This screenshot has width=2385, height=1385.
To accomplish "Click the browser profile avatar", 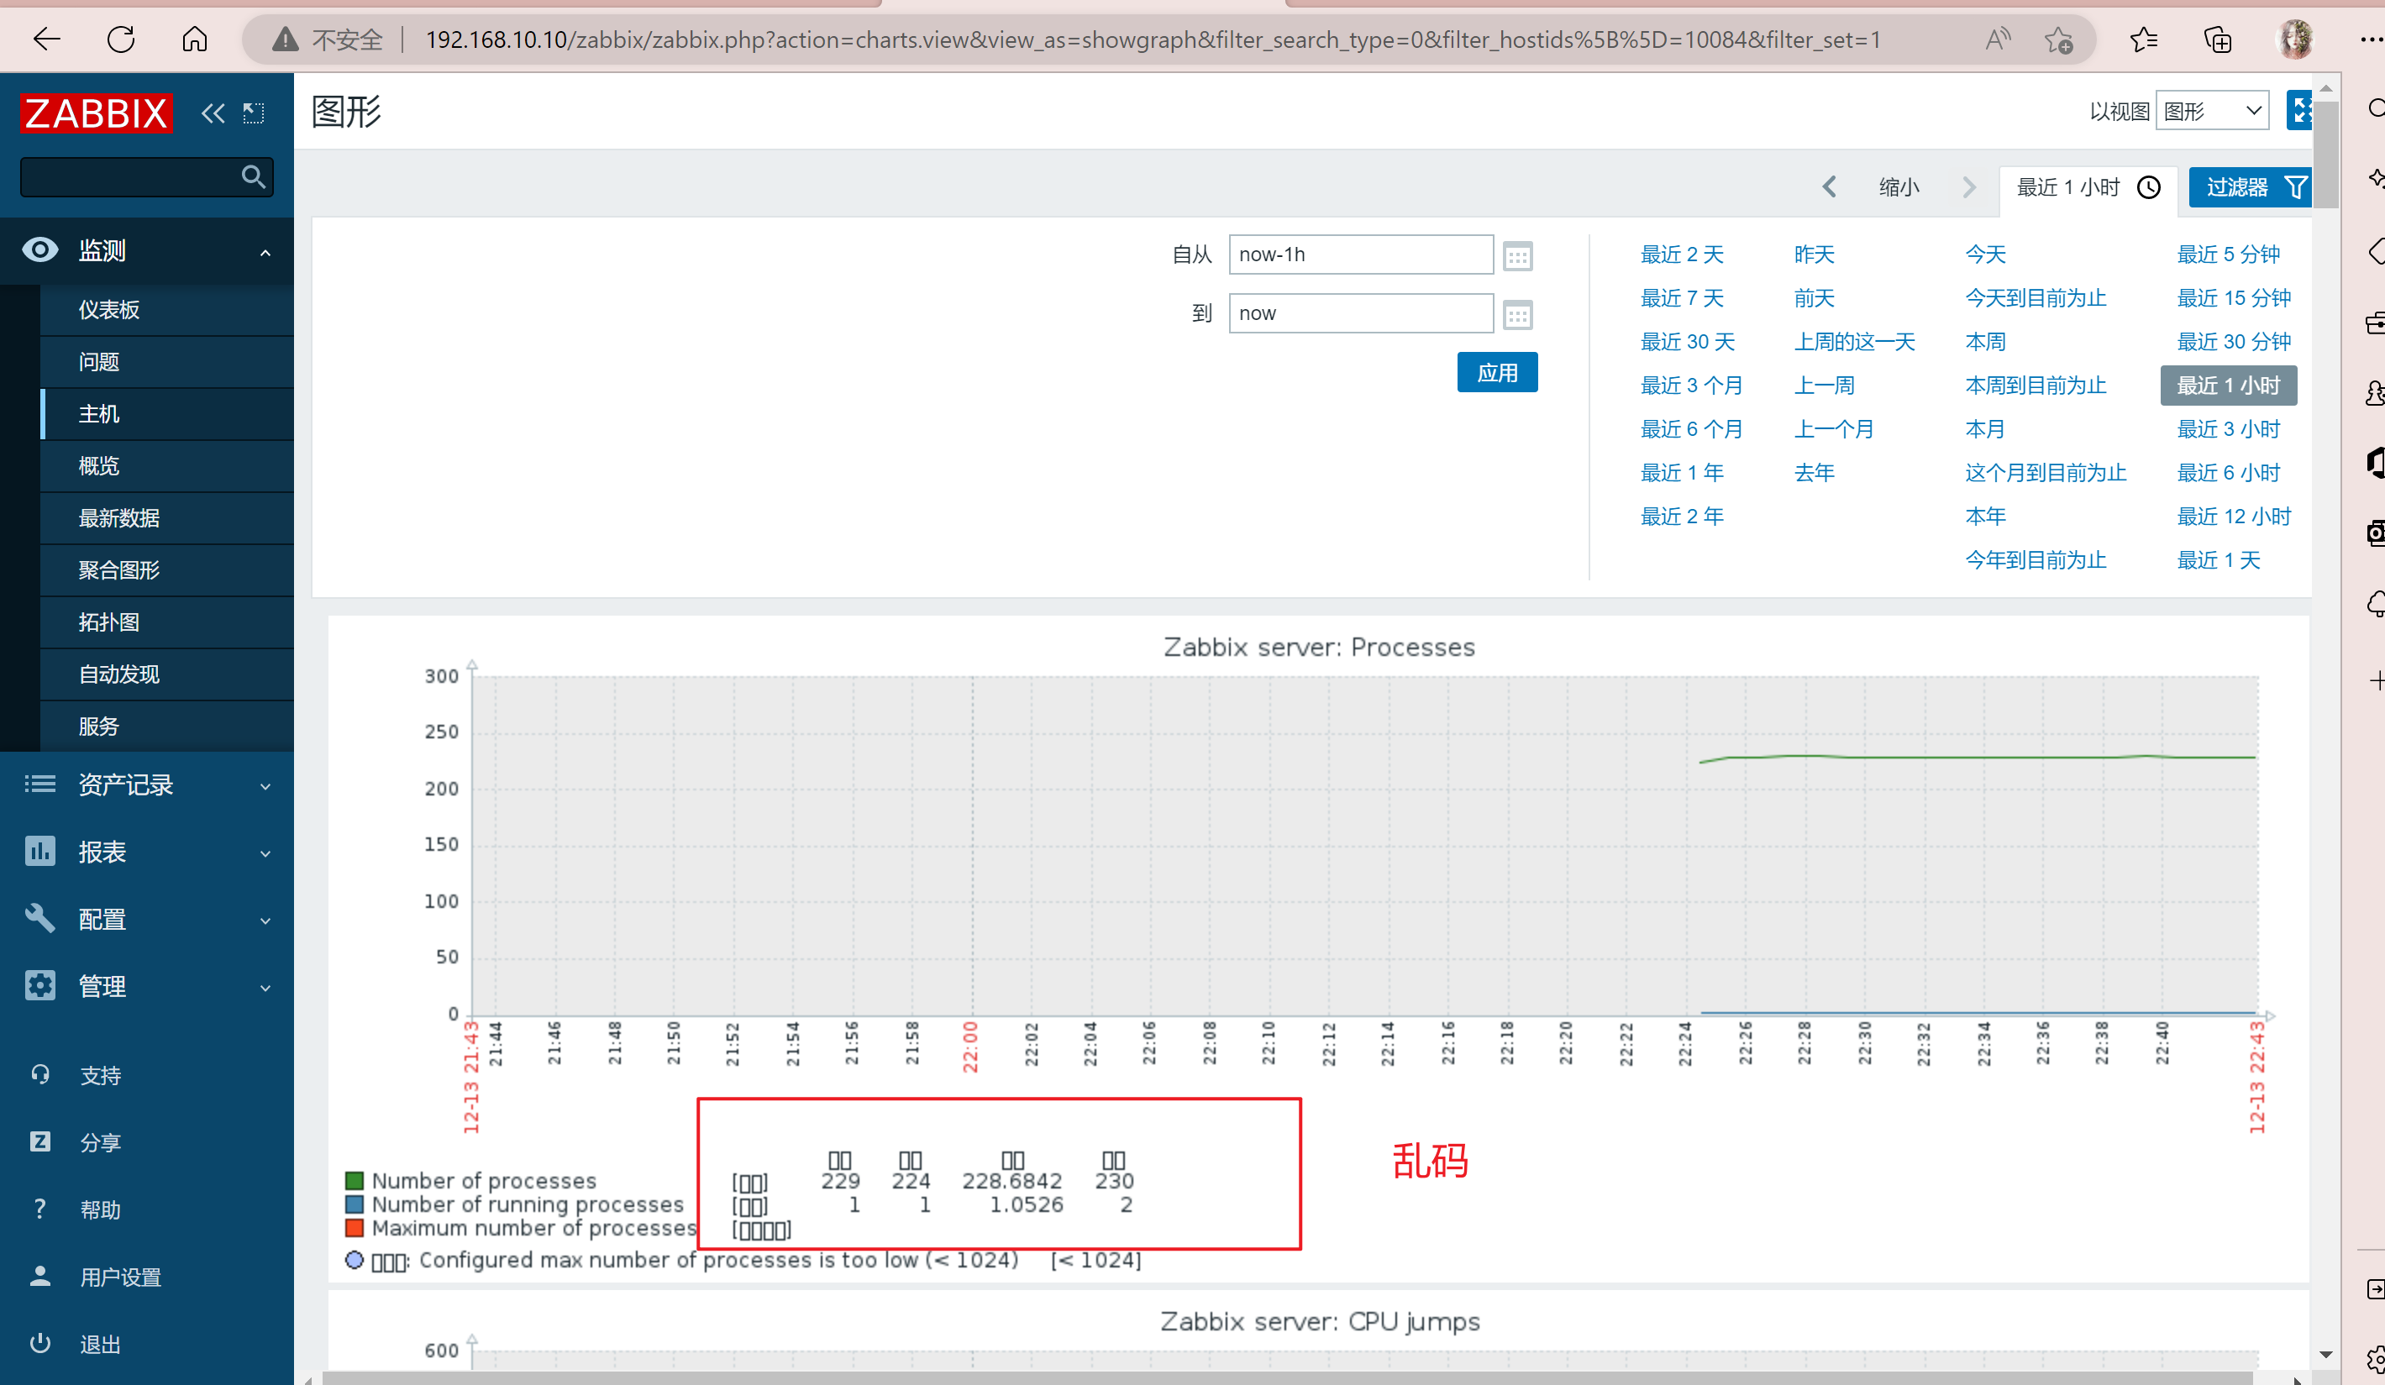I will 2295,39.
